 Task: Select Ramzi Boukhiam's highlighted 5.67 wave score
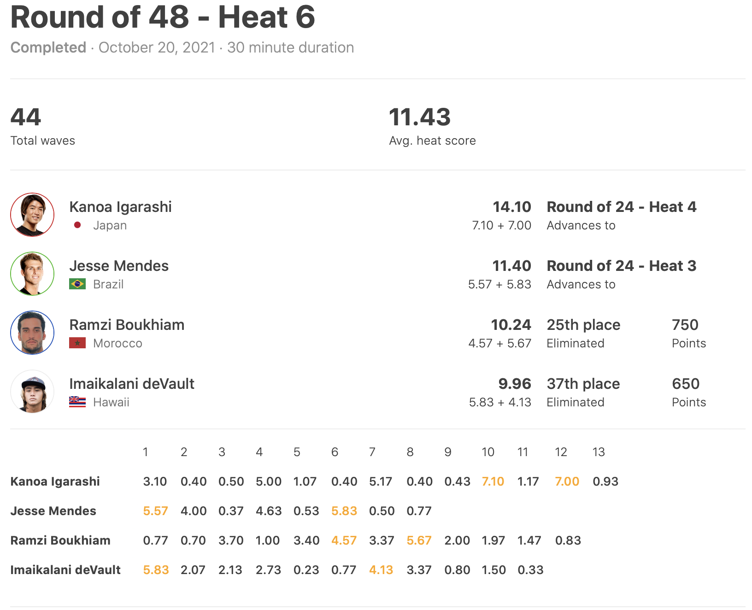pos(419,540)
